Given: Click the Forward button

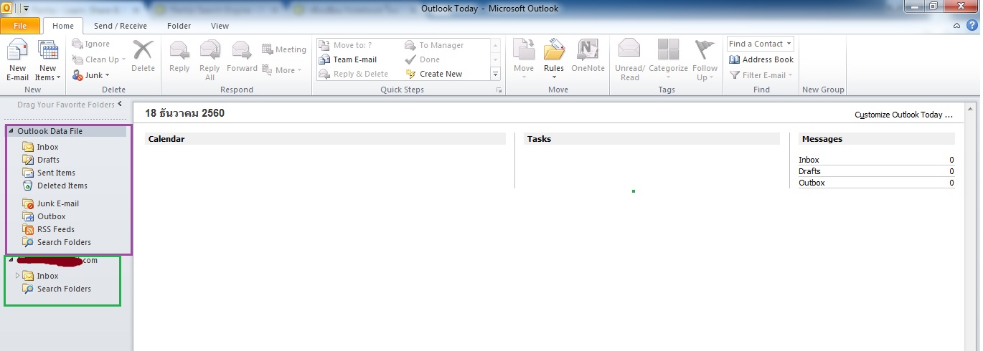Looking at the screenshot, I should pos(242,57).
